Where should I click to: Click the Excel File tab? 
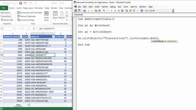[4, 8]
